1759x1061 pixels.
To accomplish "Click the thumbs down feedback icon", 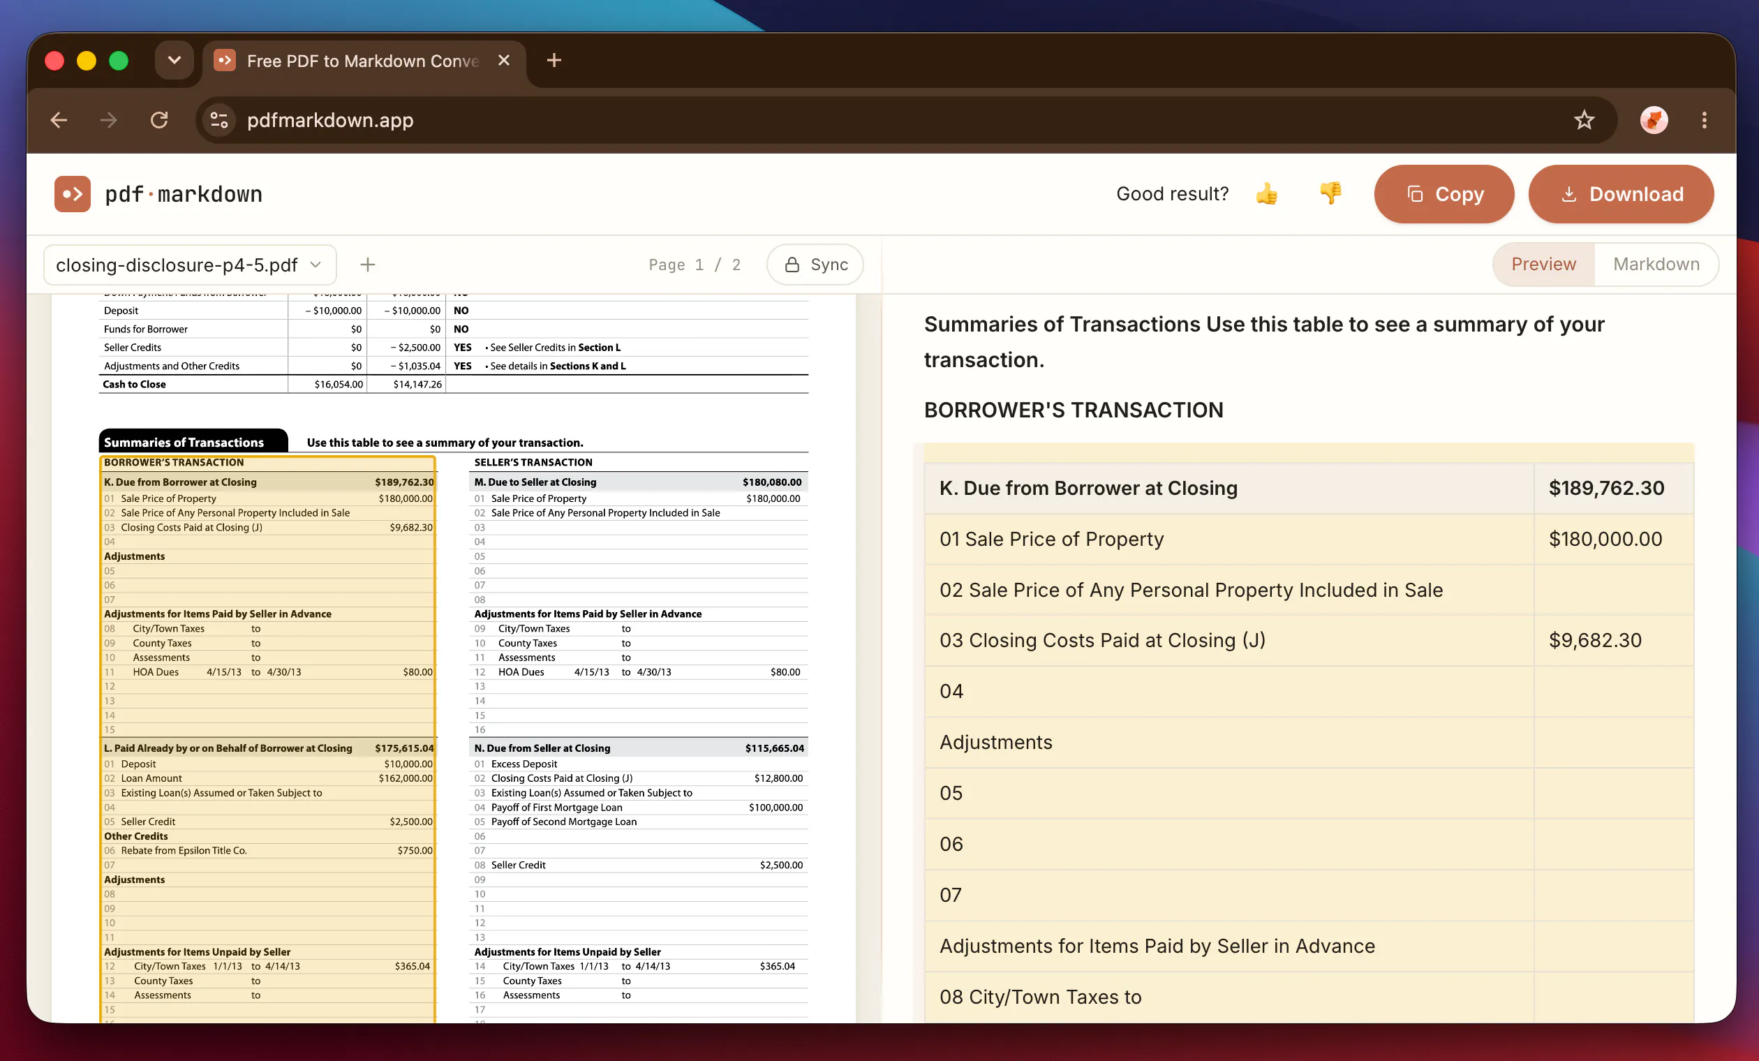I will (1330, 193).
